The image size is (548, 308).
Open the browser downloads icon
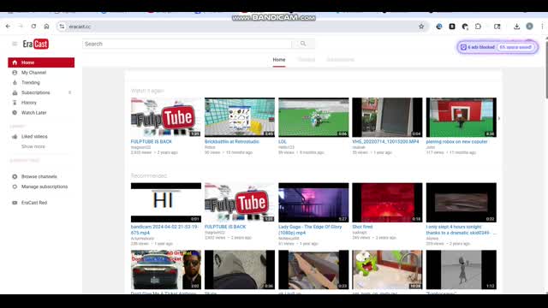coord(516,27)
